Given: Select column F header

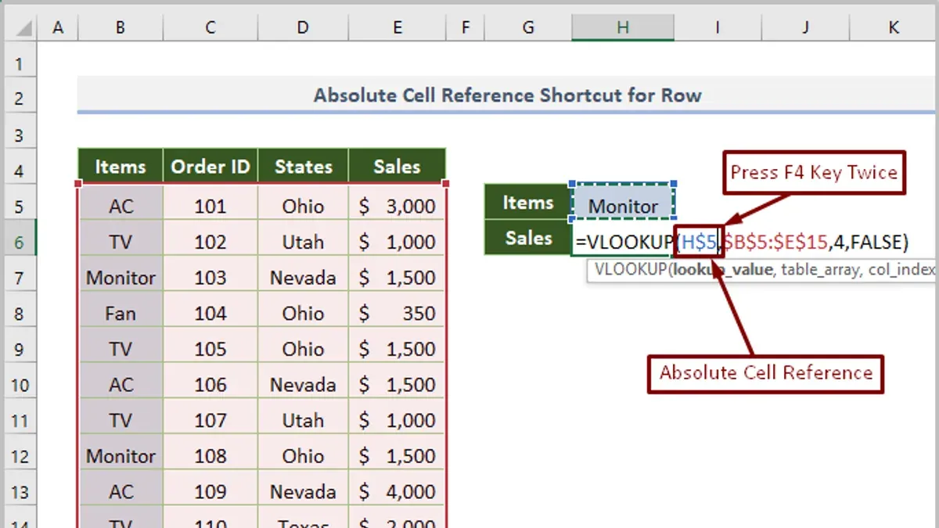Looking at the screenshot, I should (x=466, y=28).
